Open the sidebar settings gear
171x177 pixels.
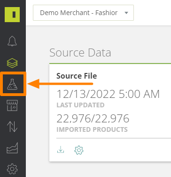(x=12, y=169)
